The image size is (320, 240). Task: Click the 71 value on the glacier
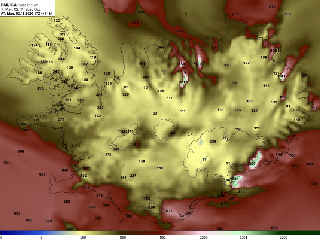click(x=204, y=160)
